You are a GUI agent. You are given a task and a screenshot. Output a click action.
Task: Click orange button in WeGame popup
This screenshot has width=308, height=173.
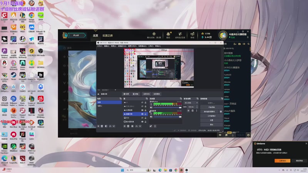[x=282, y=161]
